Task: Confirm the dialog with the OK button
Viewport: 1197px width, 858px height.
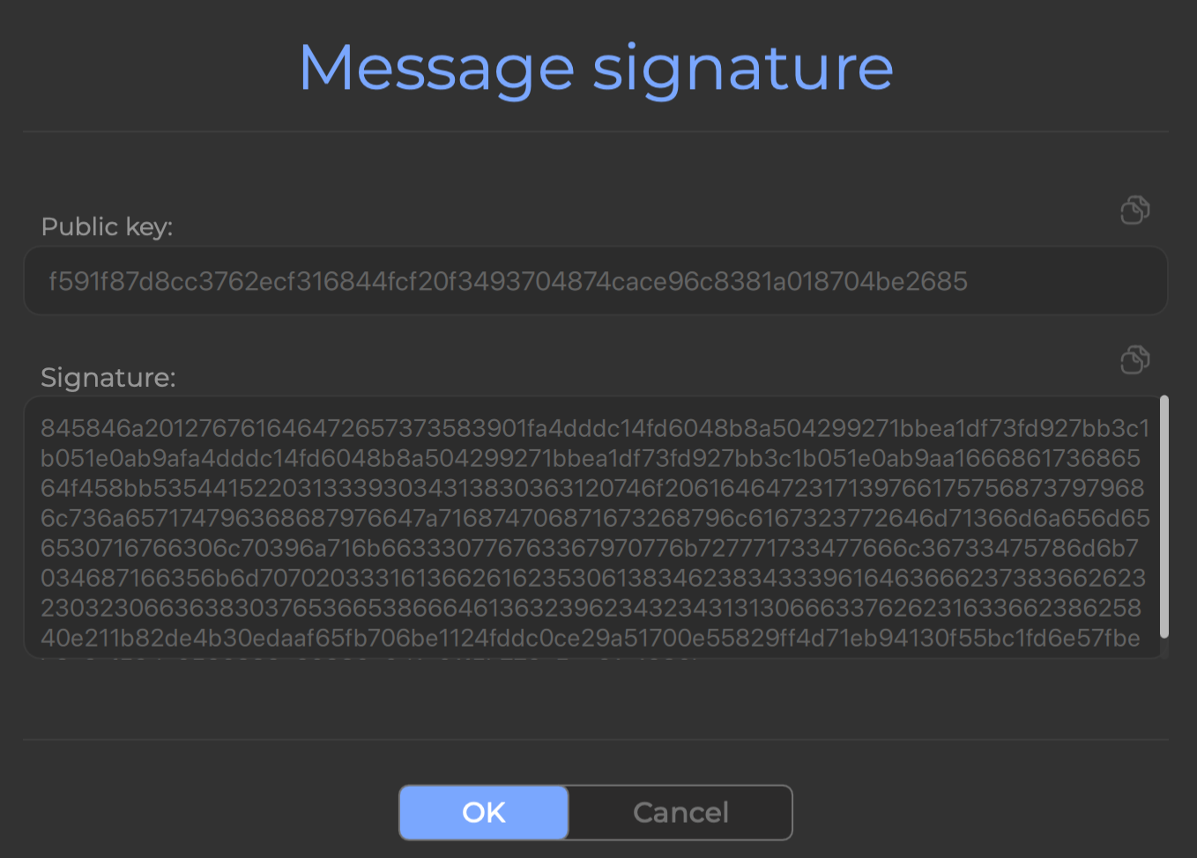Action: tap(484, 812)
